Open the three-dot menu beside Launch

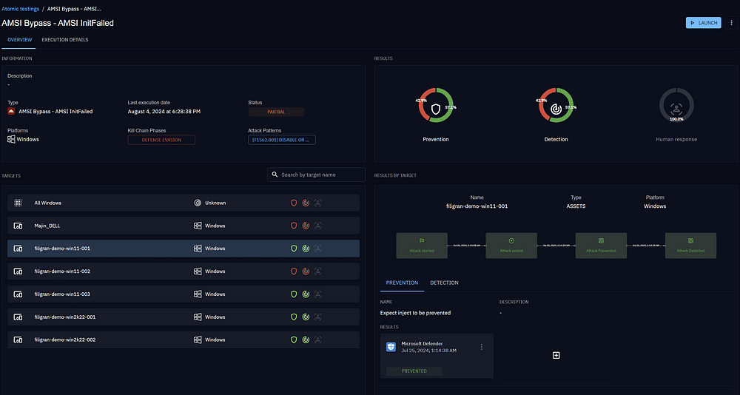click(732, 23)
